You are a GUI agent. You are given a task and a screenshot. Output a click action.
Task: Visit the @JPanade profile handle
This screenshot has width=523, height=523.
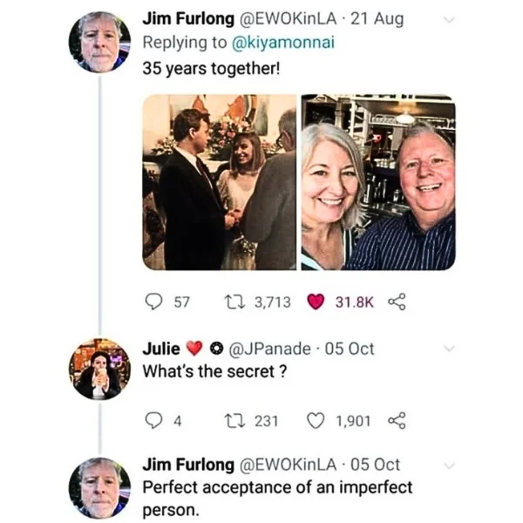click(271, 349)
